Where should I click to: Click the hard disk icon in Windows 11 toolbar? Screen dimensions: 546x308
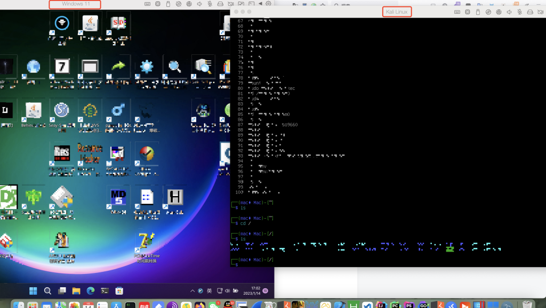pyautogui.click(x=220, y=4)
